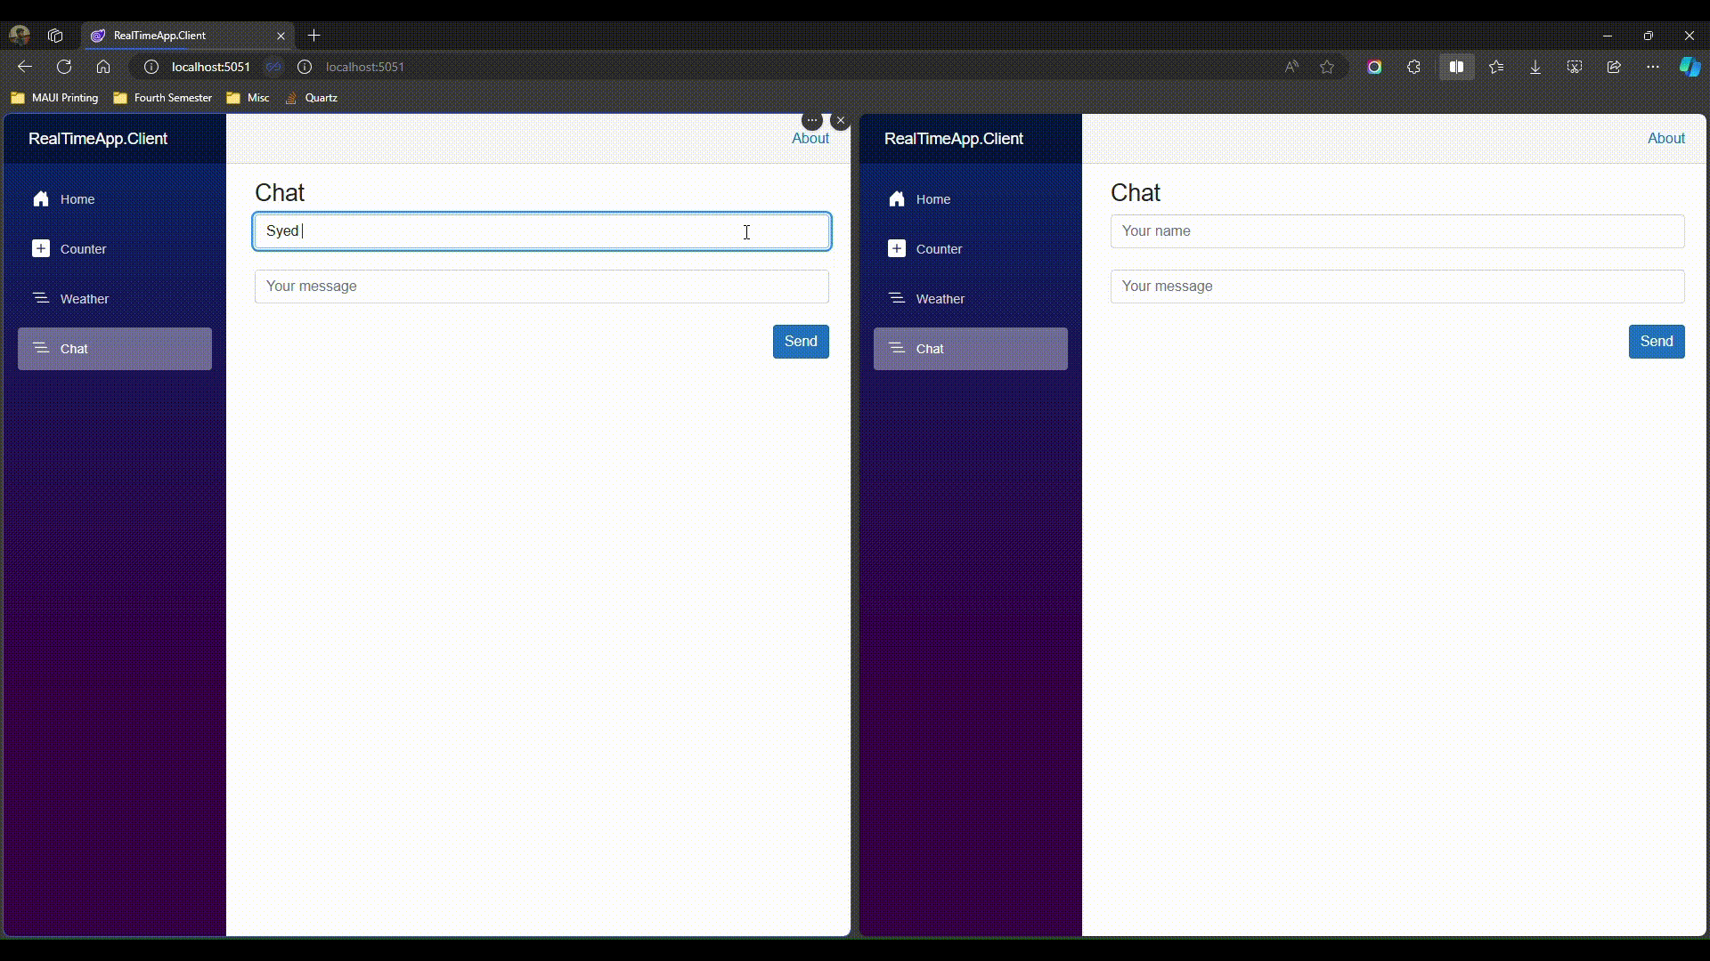Click Counter plus icon in right pane
Viewport: 1710px width, 961px height.
pyautogui.click(x=897, y=249)
